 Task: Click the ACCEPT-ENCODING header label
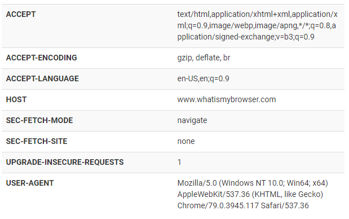[41, 58]
